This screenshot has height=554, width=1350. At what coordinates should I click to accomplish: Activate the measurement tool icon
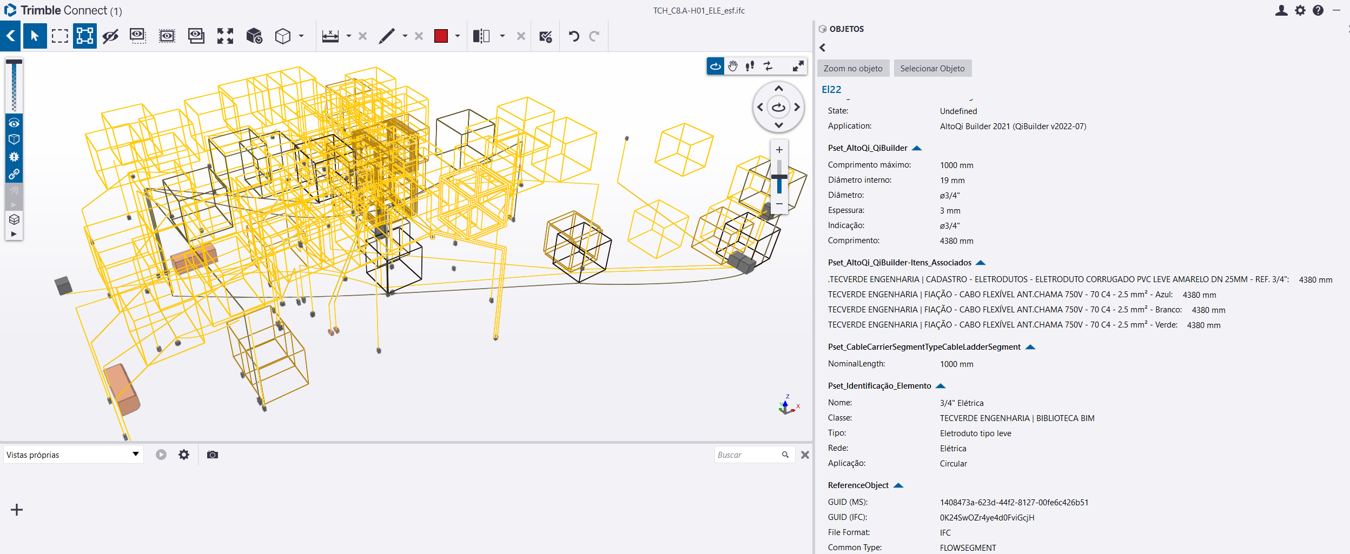330,36
